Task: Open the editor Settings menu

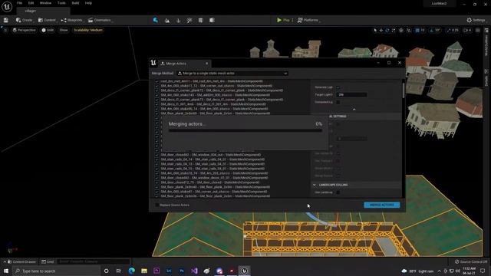Action: pos(476,20)
